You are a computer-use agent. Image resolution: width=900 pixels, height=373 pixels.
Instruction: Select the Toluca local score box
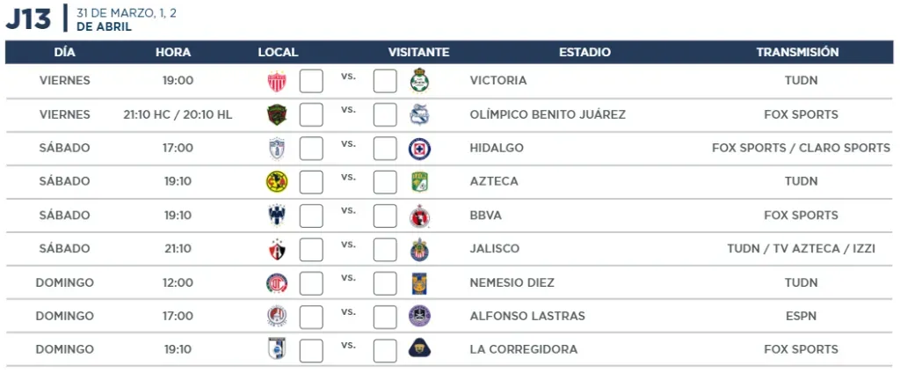click(311, 282)
